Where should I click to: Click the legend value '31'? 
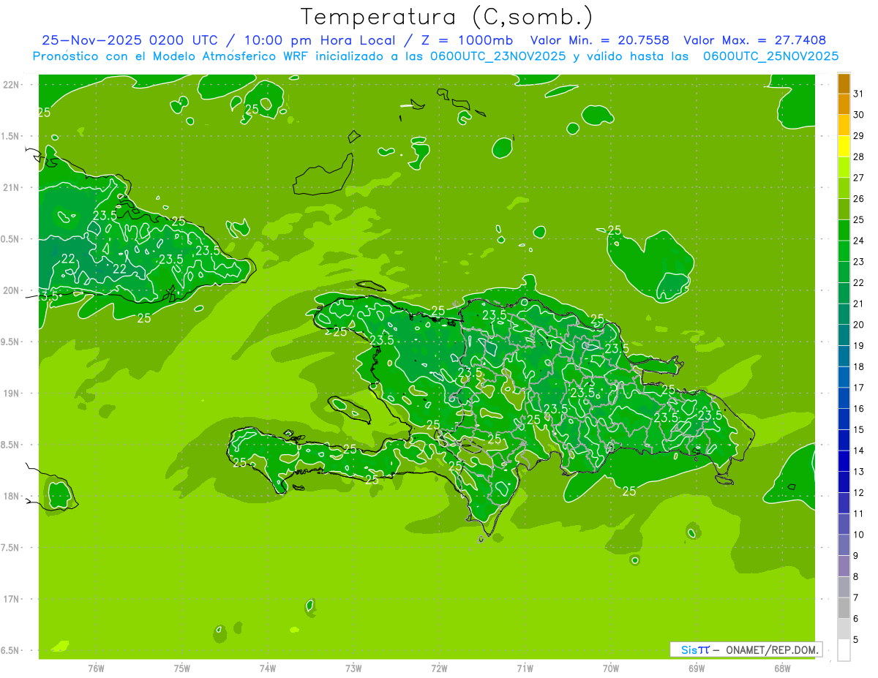pyautogui.click(x=858, y=93)
